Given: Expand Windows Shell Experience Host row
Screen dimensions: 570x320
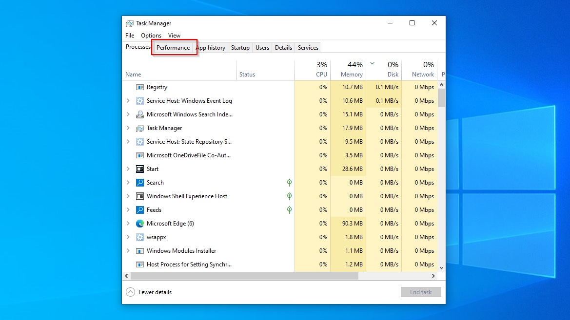Looking at the screenshot, I should 128,196.
